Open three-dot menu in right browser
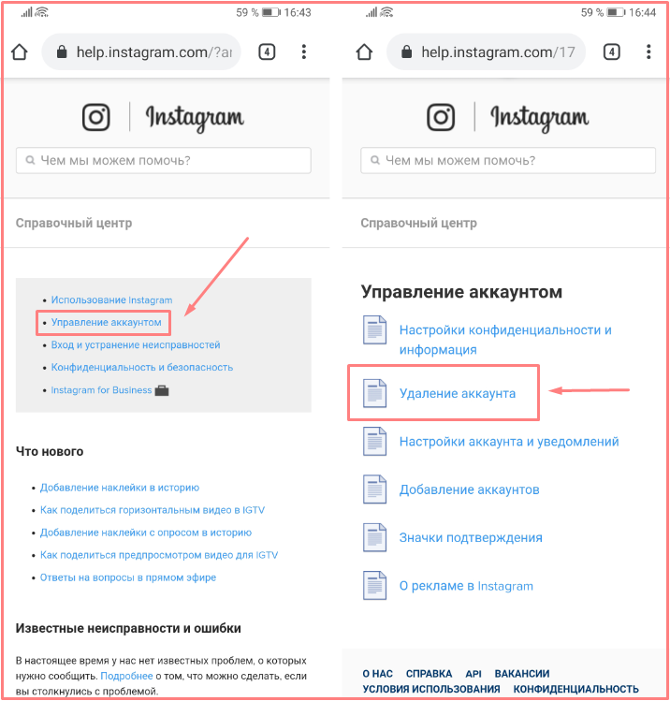This screenshot has width=670, height=701. click(x=648, y=51)
